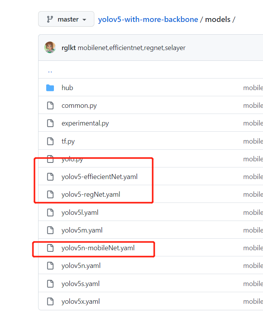
Task: Click the file icon for tf.py
Action: pyautogui.click(x=50, y=141)
